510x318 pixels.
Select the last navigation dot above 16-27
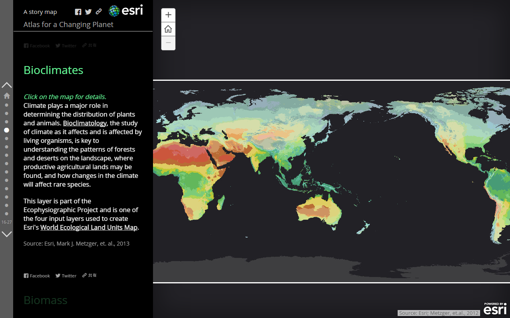[x=7, y=214]
